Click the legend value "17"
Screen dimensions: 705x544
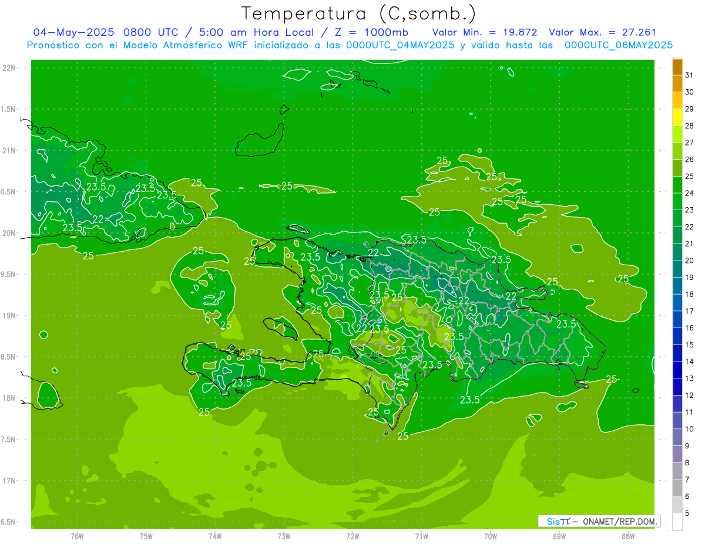[689, 311]
